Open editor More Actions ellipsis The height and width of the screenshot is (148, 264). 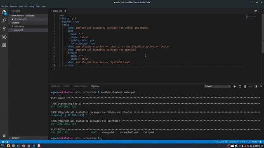pyautogui.click(x=261, y=11)
